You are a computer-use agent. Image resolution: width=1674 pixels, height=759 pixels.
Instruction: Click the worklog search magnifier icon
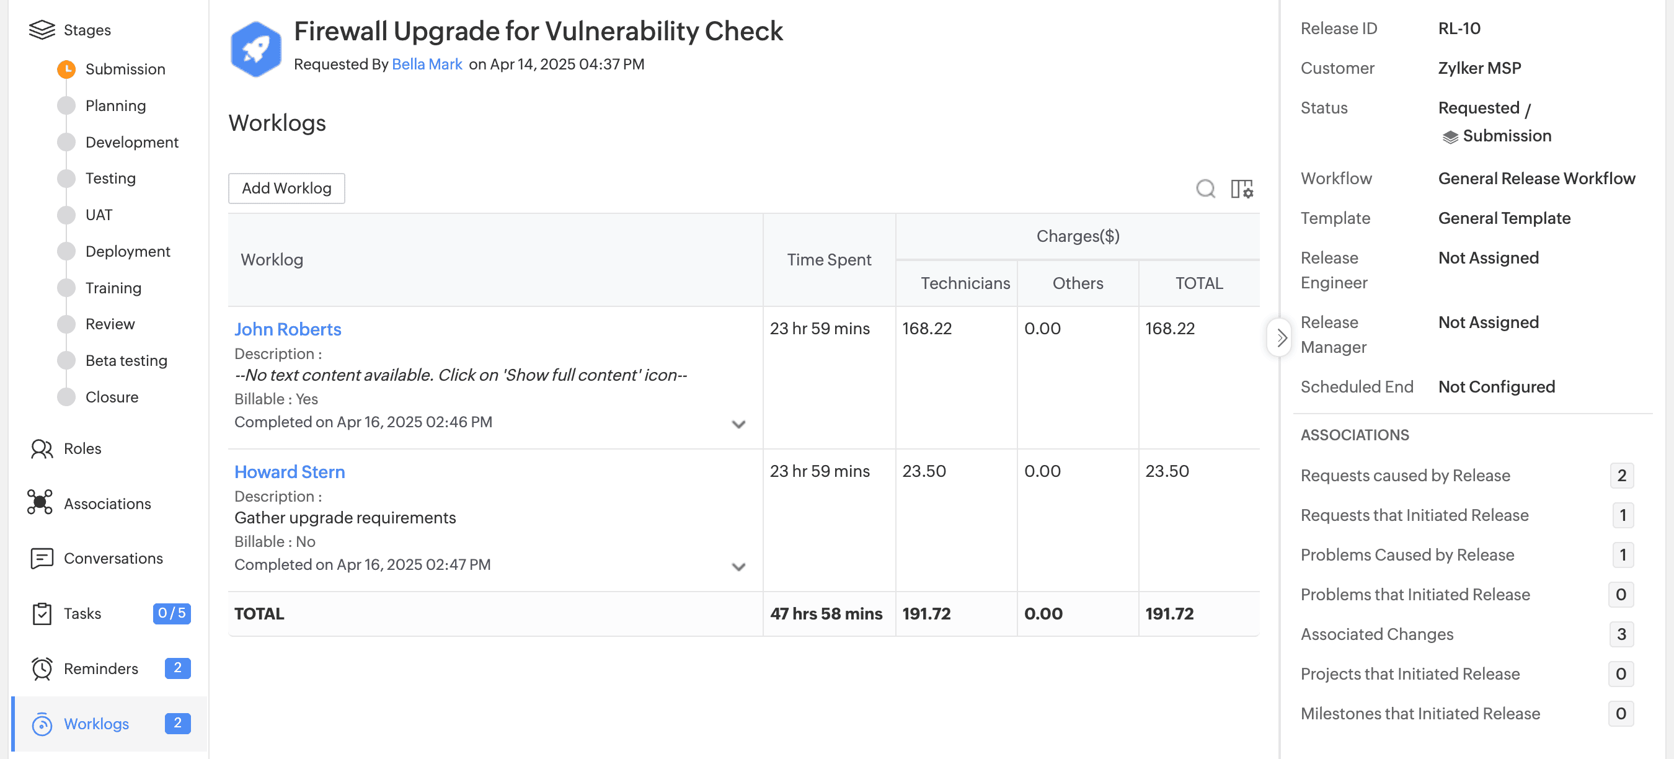(1205, 189)
